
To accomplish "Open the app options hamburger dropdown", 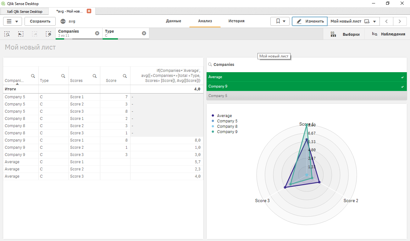I will [x=12, y=21].
